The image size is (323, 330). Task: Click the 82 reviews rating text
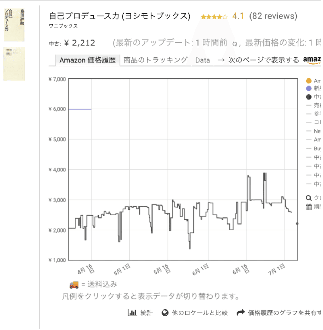point(273,16)
